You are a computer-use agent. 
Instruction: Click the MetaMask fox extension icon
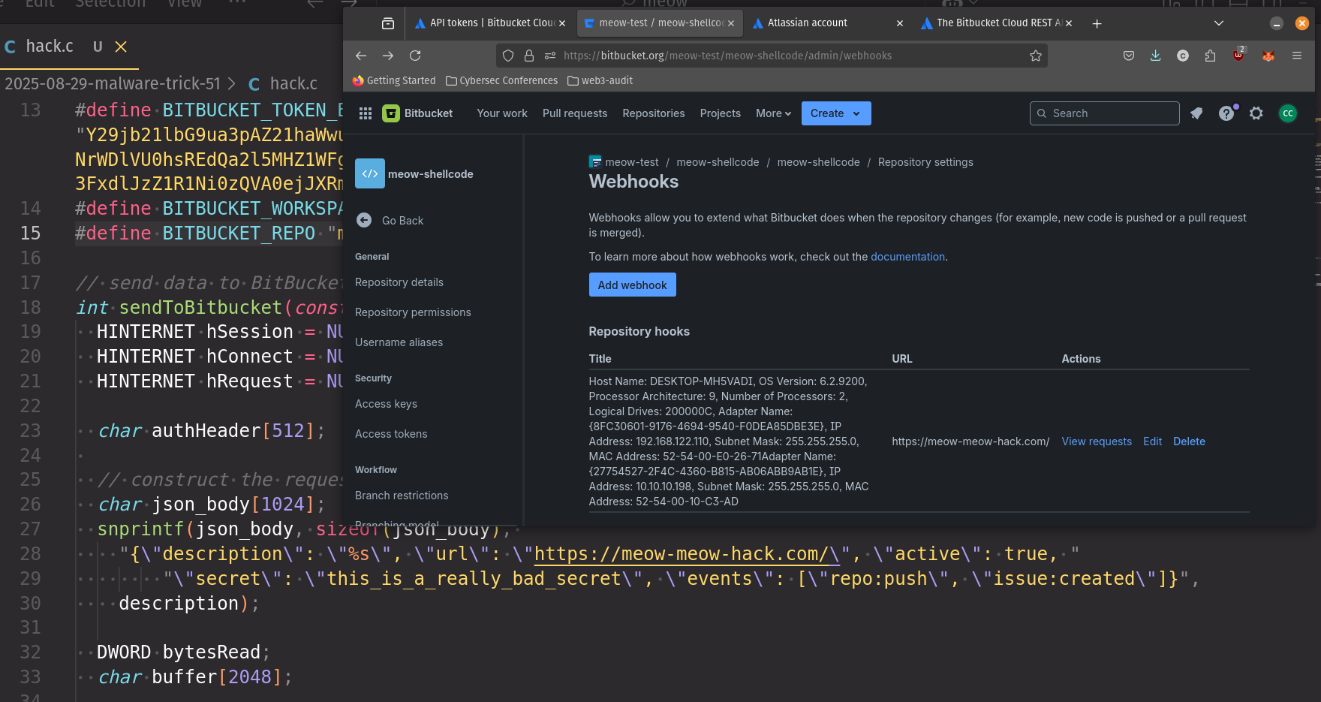[1268, 56]
